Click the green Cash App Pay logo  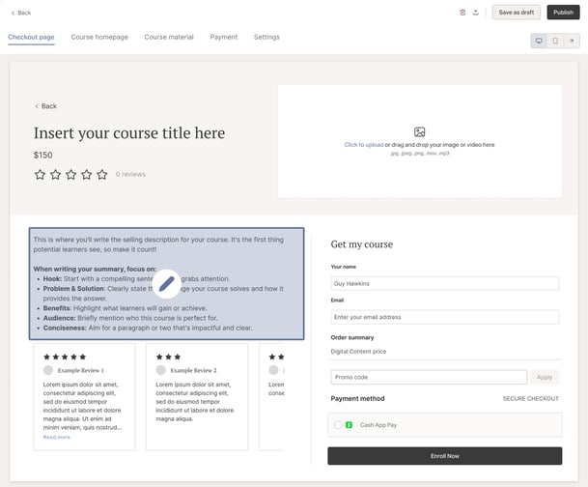pos(349,425)
